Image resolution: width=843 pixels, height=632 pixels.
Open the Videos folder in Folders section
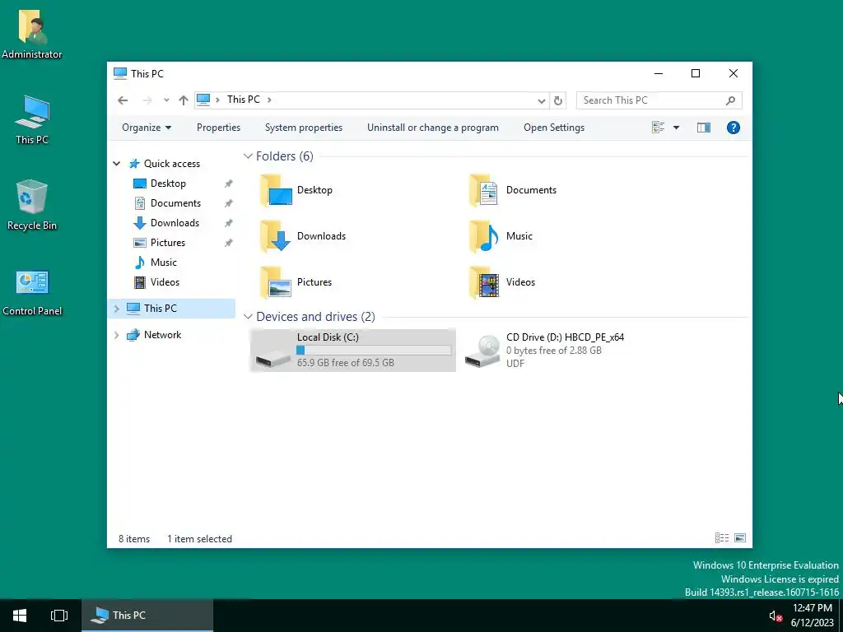tap(502, 282)
